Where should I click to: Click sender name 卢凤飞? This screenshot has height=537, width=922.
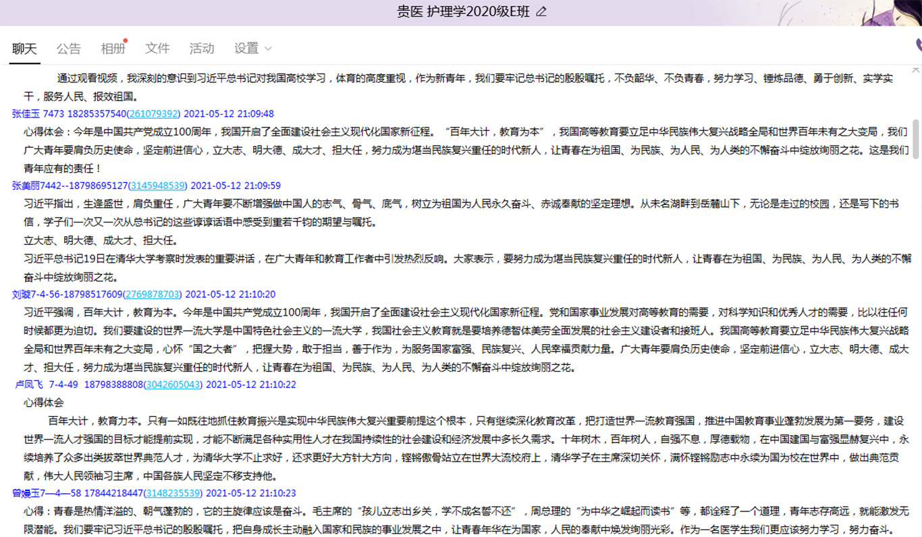coord(29,385)
